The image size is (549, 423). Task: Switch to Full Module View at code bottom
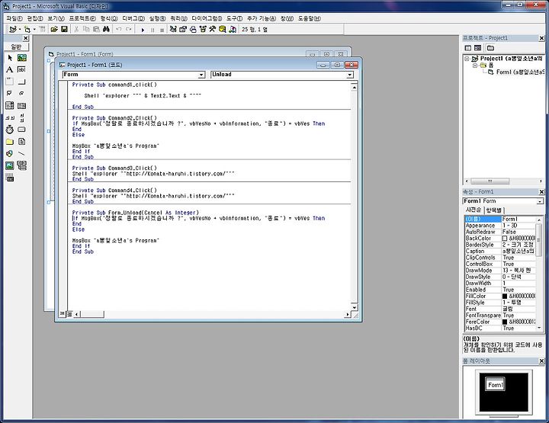tap(69, 314)
